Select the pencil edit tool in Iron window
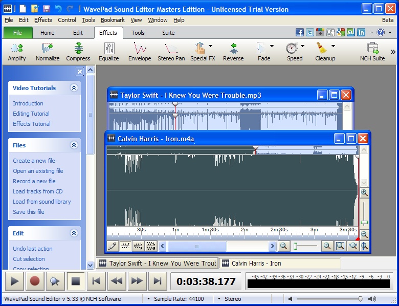Viewport: 399px width, 306px height. click(112, 246)
